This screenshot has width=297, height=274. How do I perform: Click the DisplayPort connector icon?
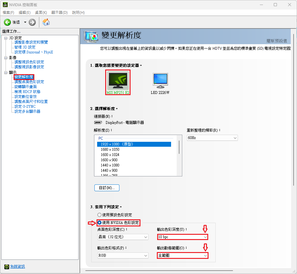pos(98,123)
